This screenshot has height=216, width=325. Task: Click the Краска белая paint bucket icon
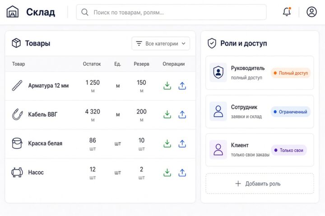tap(17, 143)
